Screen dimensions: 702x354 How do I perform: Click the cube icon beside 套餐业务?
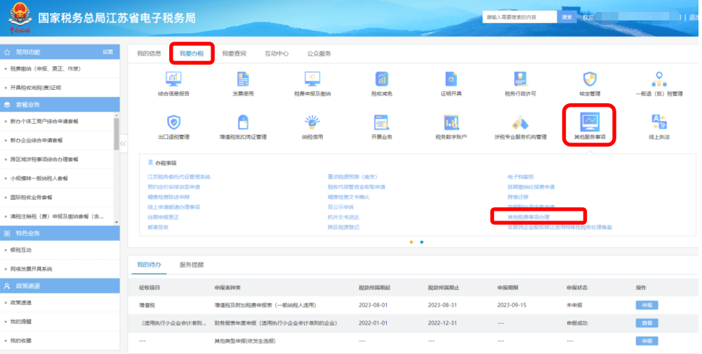coord(7,105)
